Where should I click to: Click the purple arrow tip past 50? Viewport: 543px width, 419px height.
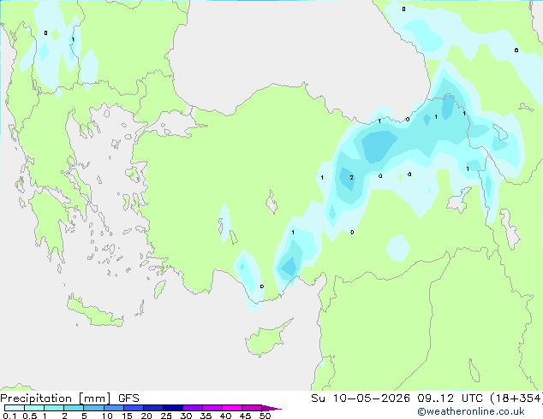point(271,408)
